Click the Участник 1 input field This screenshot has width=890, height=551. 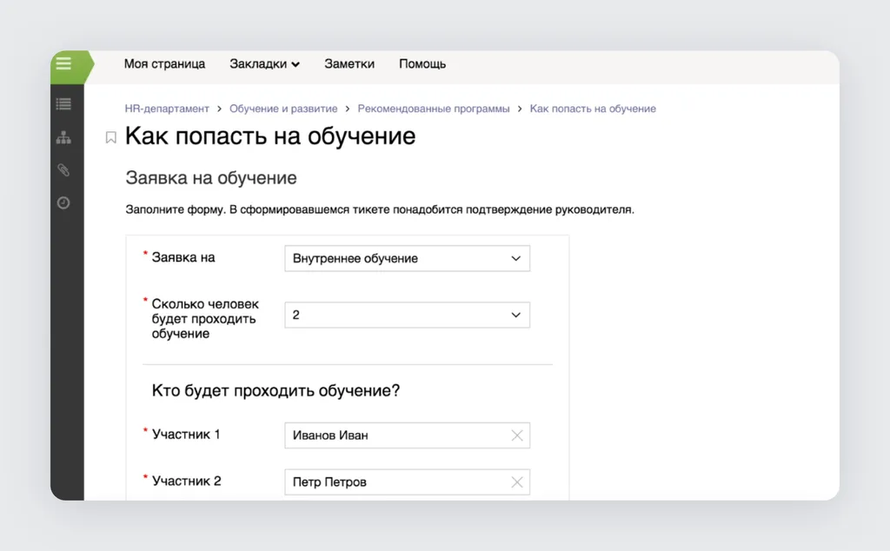click(x=407, y=435)
